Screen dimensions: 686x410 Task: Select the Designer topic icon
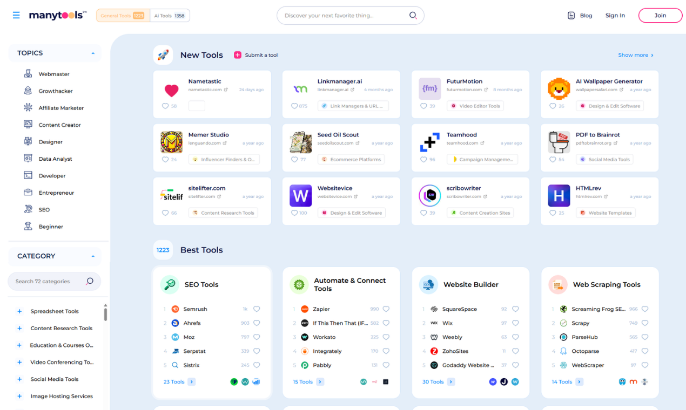pos(28,141)
